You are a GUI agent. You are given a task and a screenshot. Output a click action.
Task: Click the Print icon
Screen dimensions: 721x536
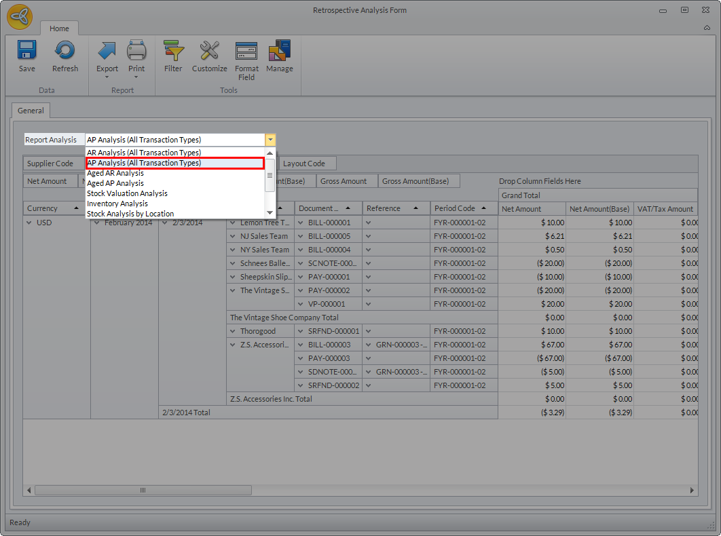coord(136,56)
